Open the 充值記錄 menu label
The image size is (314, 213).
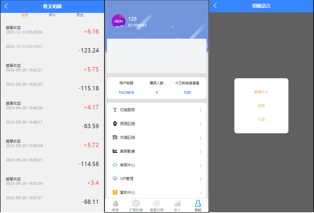tap(127, 138)
